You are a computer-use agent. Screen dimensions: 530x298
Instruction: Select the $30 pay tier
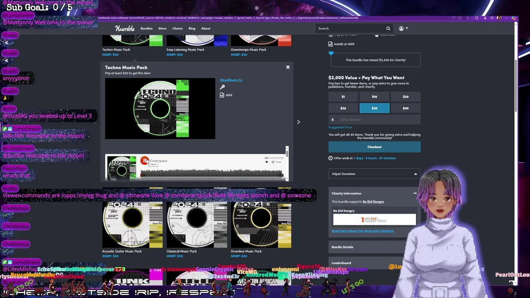(343, 108)
